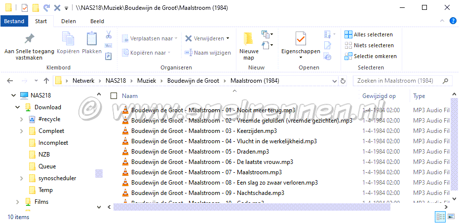Click the paste shortcut icon
This screenshot has width=459, height=223.
pyautogui.click(x=109, y=56)
